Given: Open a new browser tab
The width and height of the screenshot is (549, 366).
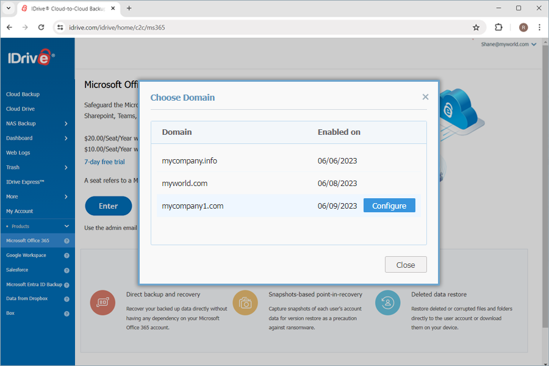Looking at the screenshot, I should tap(129, 8).
